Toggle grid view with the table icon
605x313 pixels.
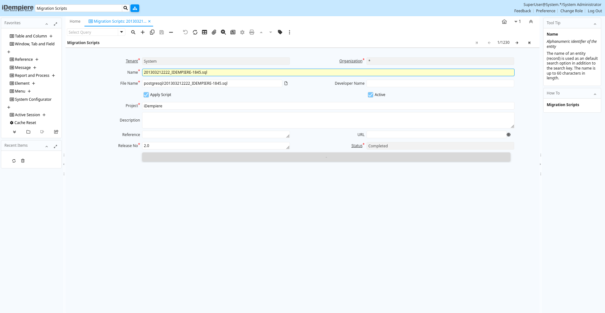[x=205, y=32]
